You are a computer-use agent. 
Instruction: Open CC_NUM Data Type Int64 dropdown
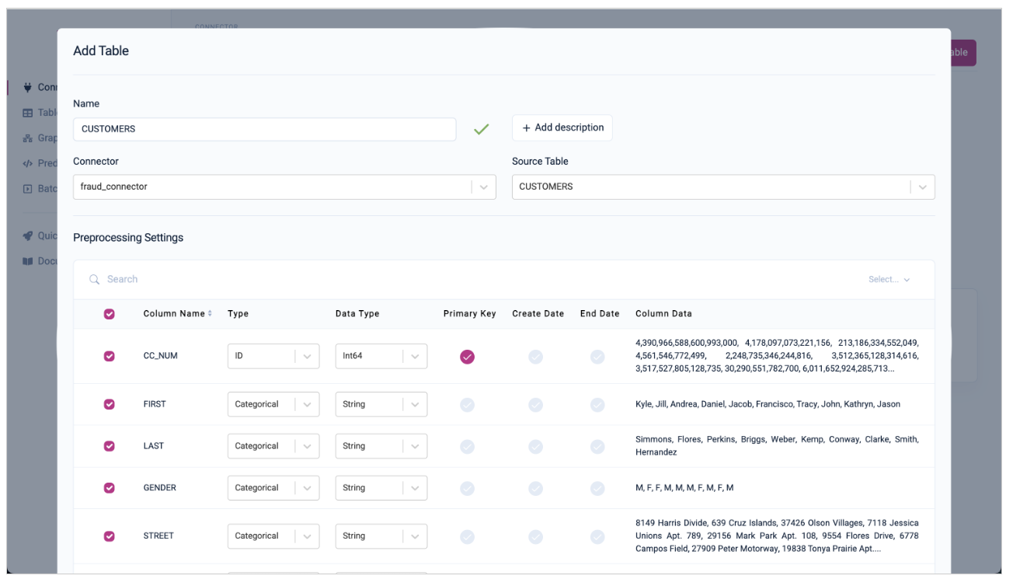pyautogui.click(x=381, y=356)
